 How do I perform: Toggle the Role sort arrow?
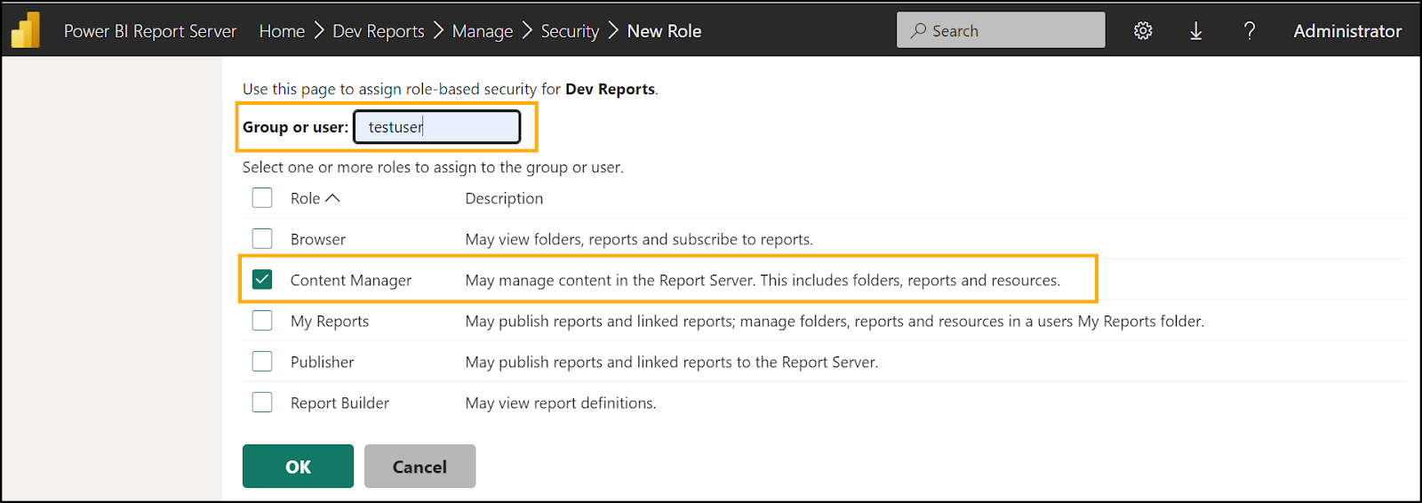332,198
